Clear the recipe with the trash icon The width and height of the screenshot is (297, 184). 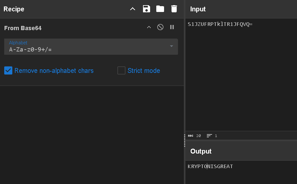coord(174,9)
